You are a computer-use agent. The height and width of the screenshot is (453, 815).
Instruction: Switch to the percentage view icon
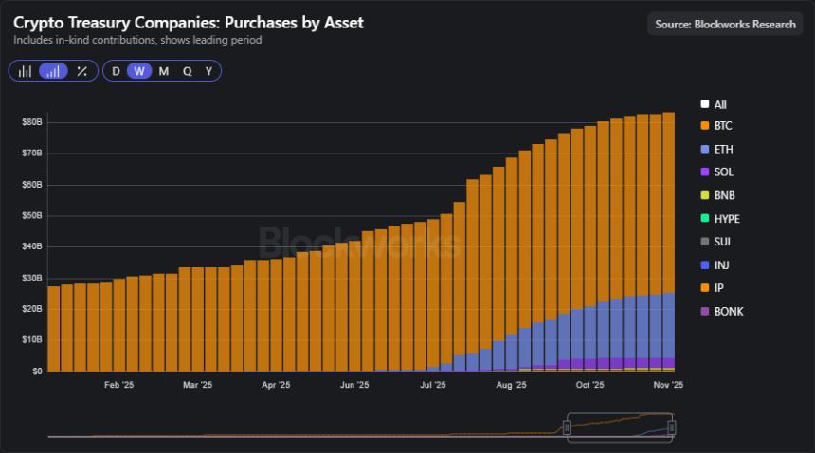point(81,71)
